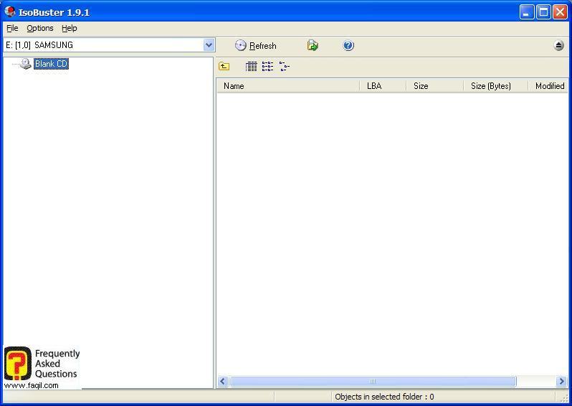Switch to details list view icon
Viewport: 572px width, 406px height.
pyautogui.click(x=251, y=67)
